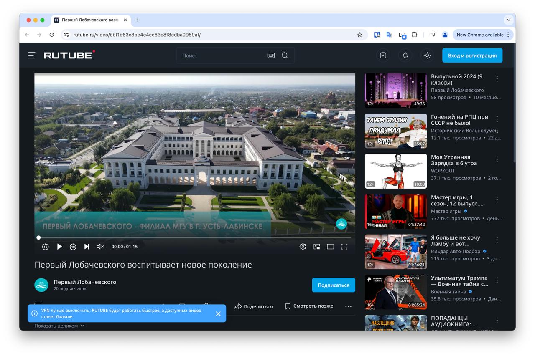The image size is (535, 356).
Task: Open the Chrome extensions puzzle icon
Action: click(x=414, y=35)
